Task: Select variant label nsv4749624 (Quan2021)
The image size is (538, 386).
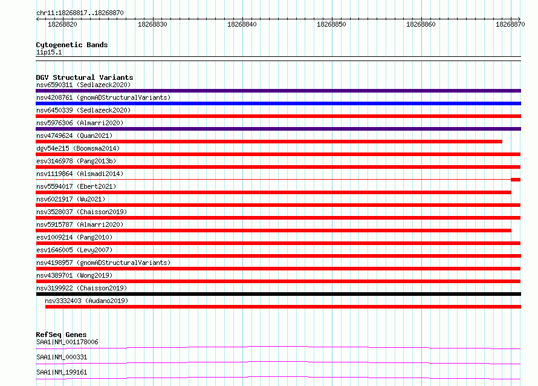Action: coord(74,136)
